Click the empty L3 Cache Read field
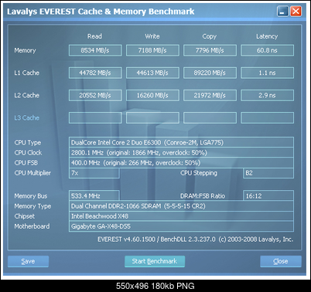This screenshot has width=311, height=292. coord(95,118)
